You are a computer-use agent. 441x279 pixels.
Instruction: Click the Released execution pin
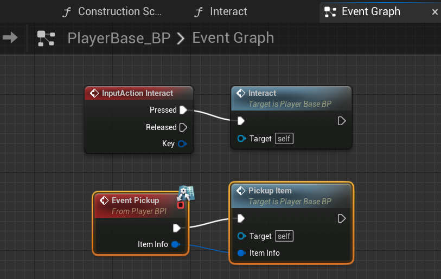point(183,127)
